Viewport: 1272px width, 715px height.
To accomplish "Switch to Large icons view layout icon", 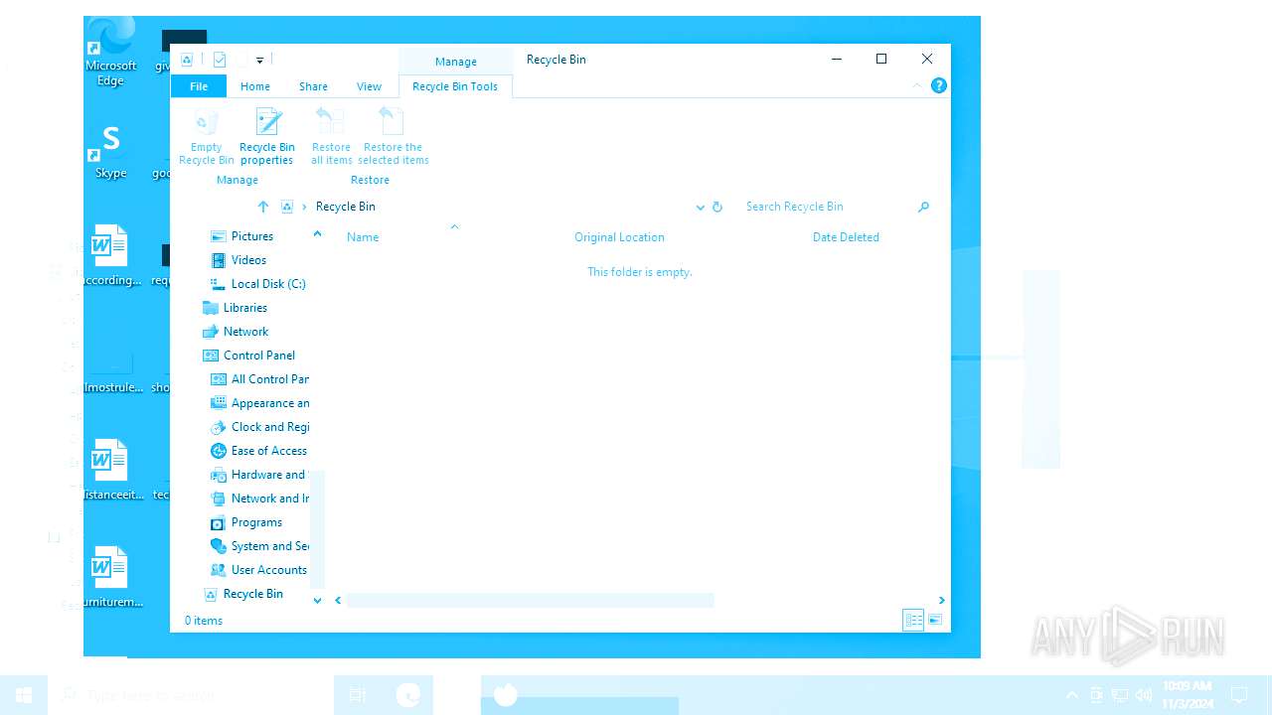I will [935, 621].
